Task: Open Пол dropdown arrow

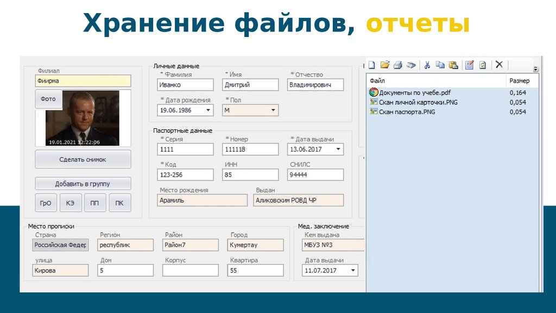Action: click(273, 110)
